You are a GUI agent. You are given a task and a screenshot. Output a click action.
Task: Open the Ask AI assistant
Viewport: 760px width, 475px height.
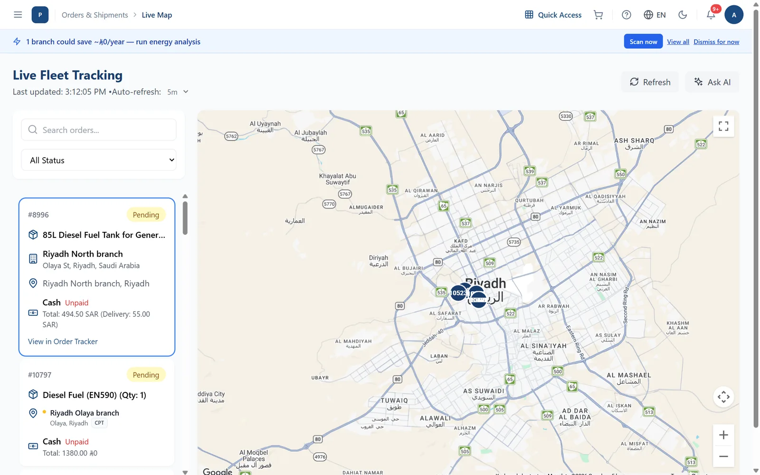coord(712,82)
